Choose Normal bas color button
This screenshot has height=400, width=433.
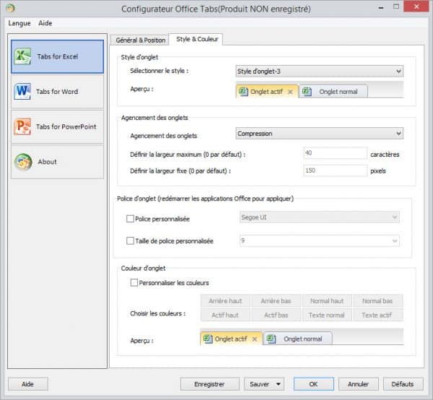(377, 301)
